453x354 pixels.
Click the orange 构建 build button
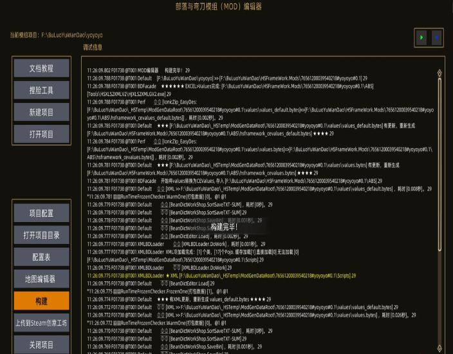pyautogui.click(x=41, y=301)
